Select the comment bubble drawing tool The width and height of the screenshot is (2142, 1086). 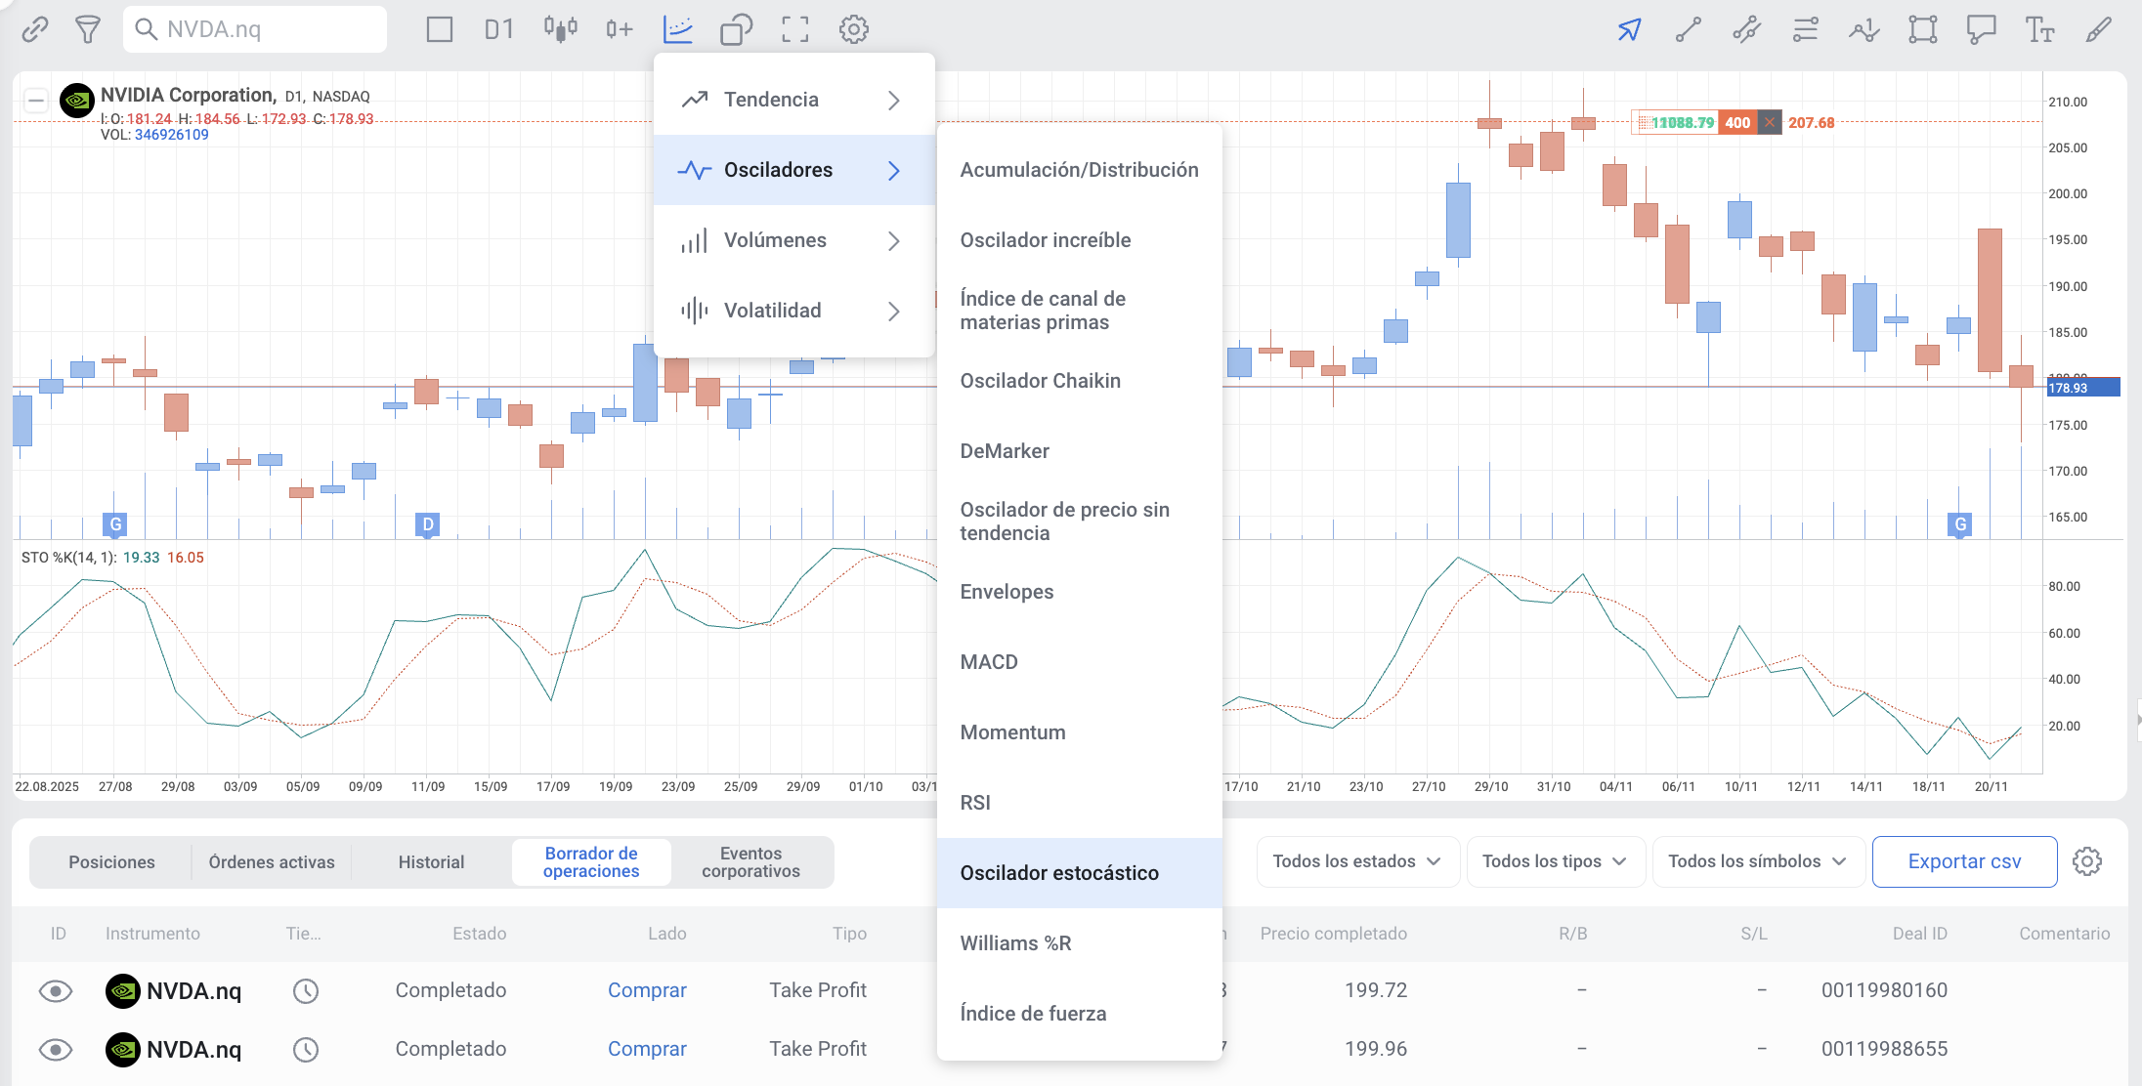(x=1981, y=29)
